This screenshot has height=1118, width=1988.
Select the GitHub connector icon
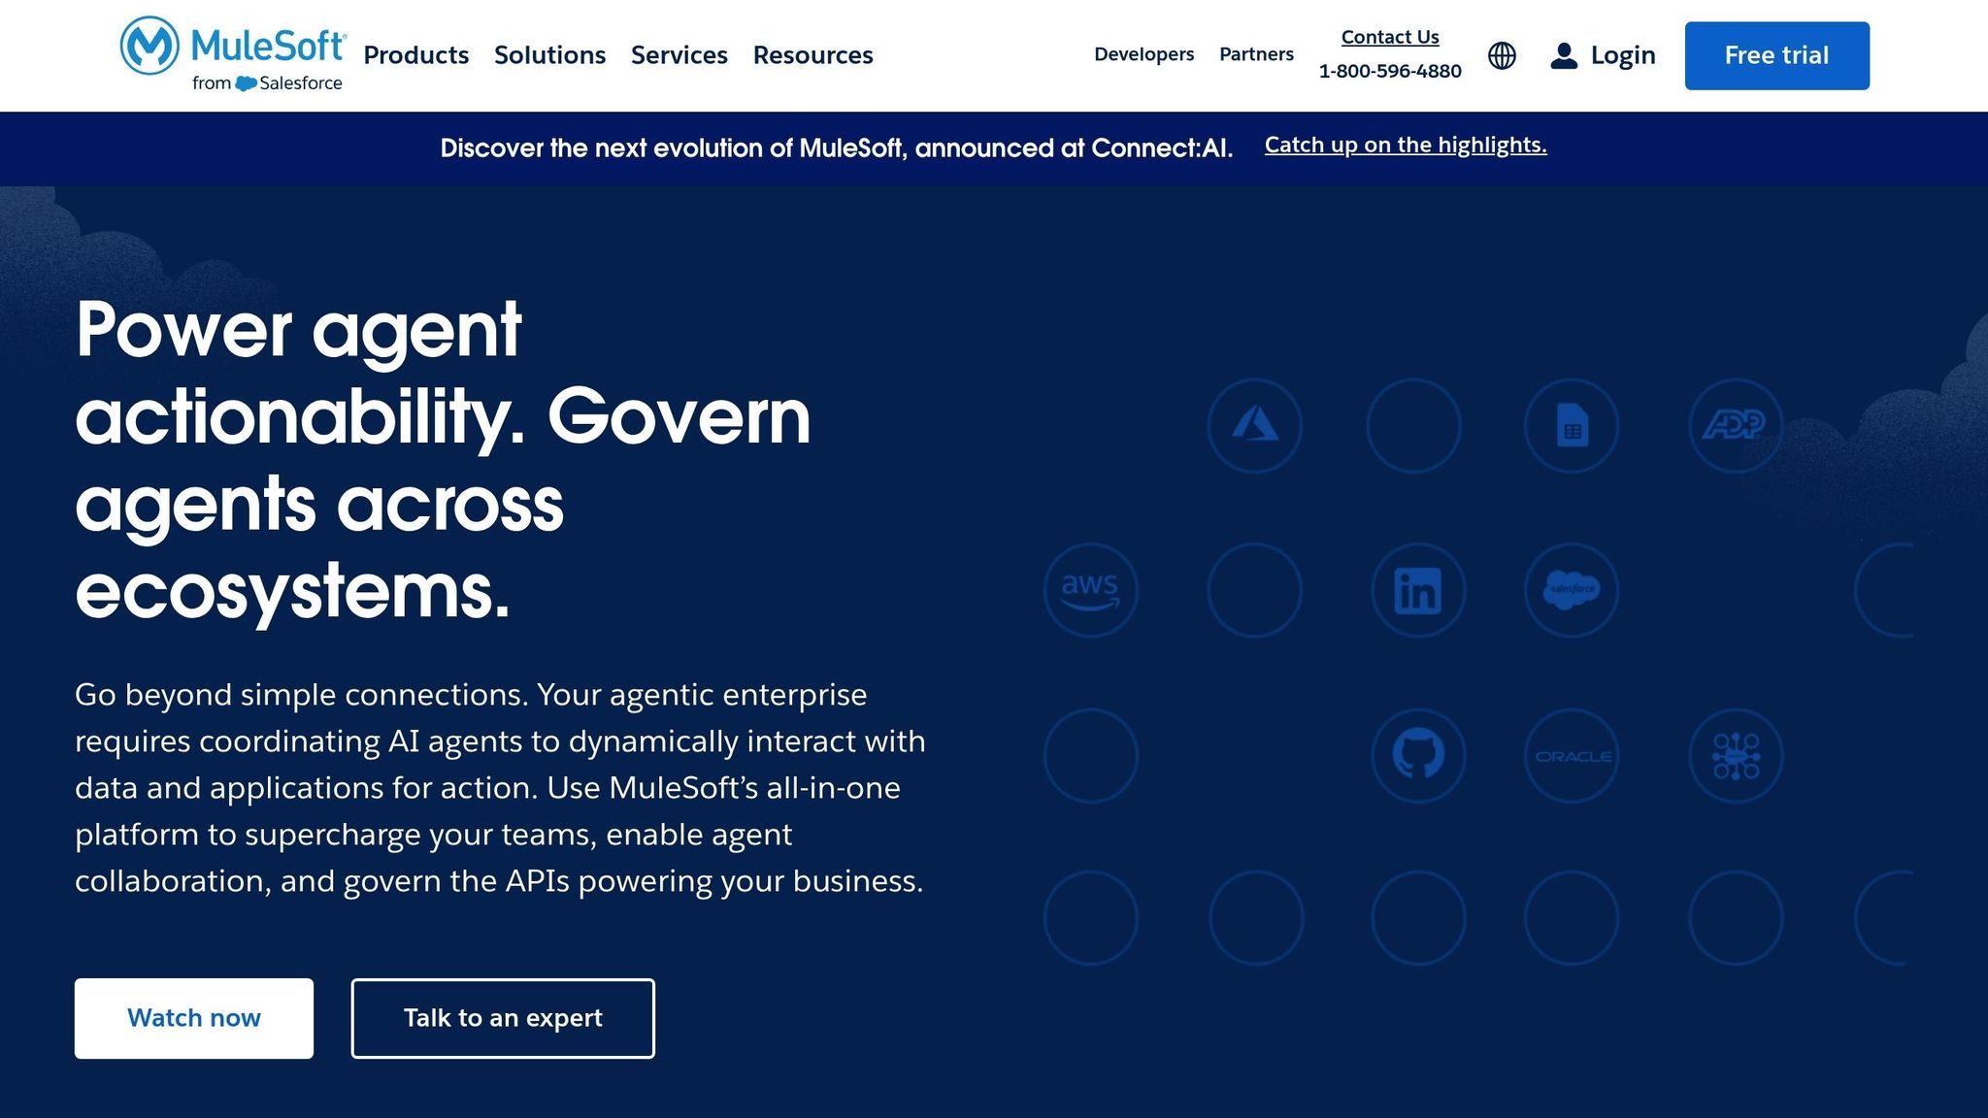pyautogui.click(x=1418, y=755)
